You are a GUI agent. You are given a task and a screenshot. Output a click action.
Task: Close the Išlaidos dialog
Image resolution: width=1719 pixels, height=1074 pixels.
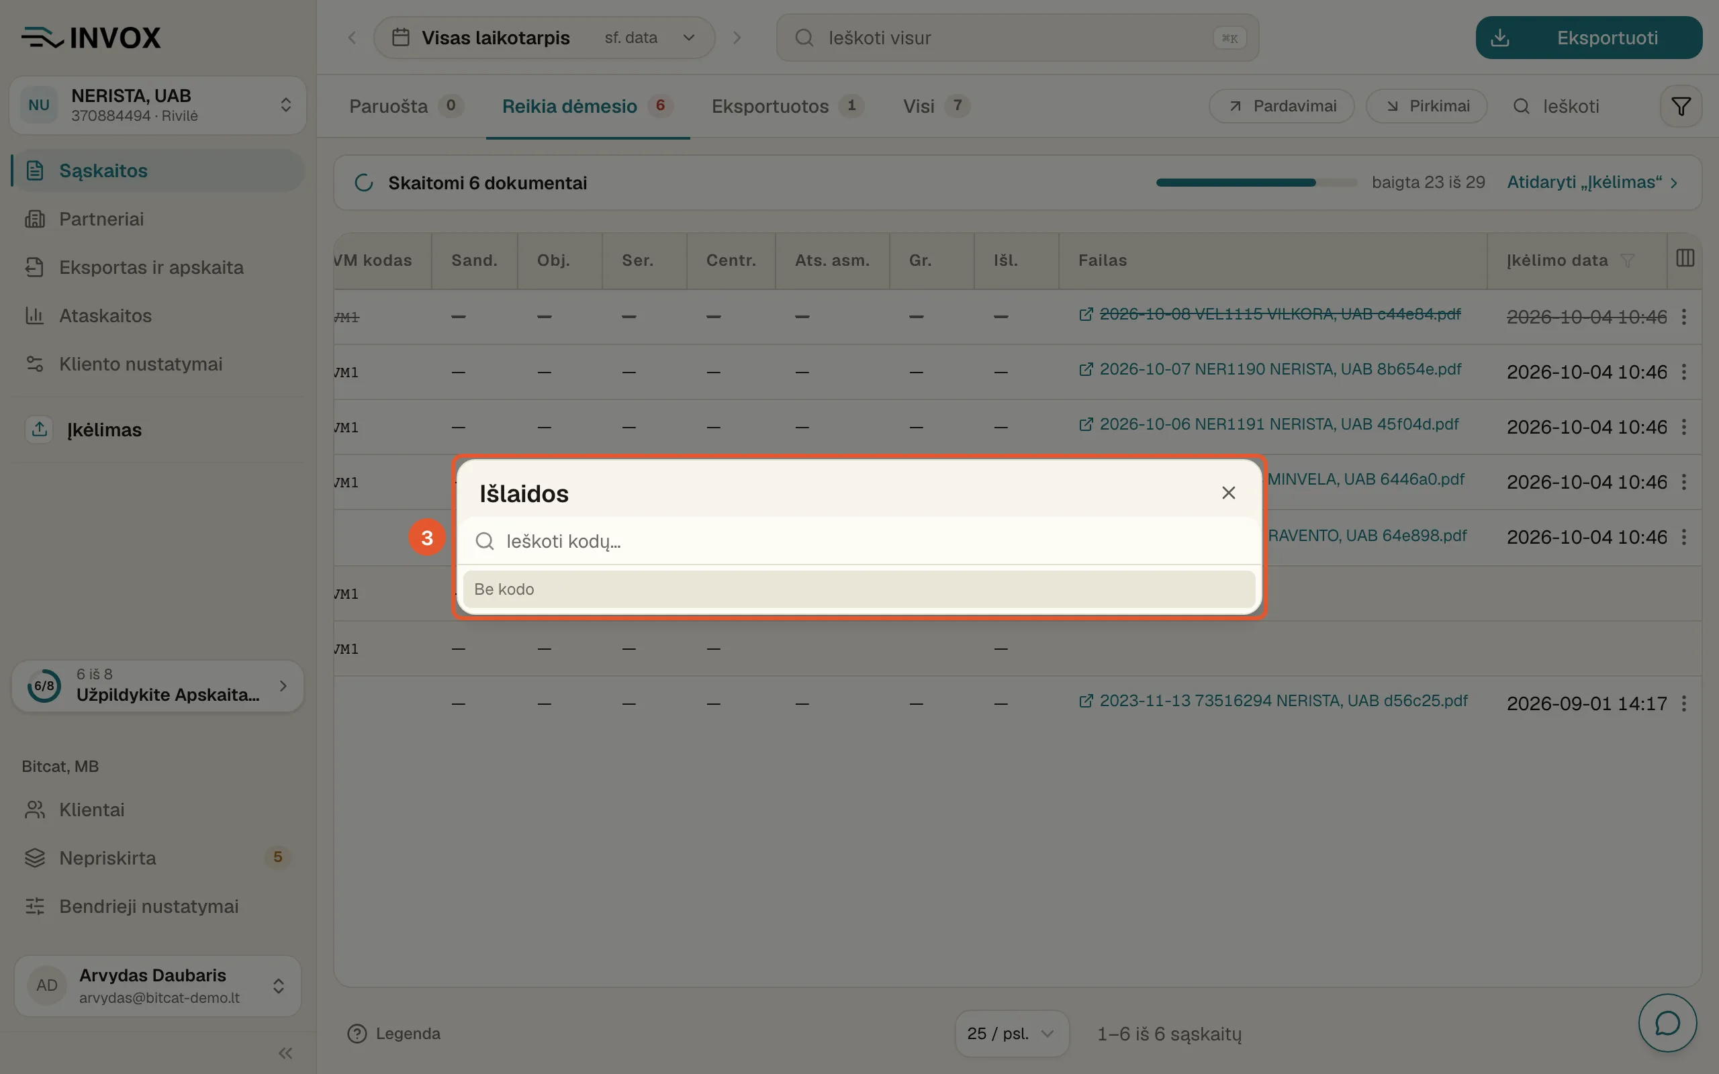pos(1228,493)
